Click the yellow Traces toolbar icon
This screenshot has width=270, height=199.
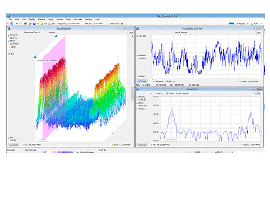[42, 24]
